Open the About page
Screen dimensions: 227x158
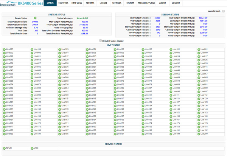162,3
